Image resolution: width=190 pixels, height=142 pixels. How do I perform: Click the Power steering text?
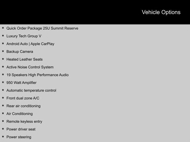[x=19, y=137]
